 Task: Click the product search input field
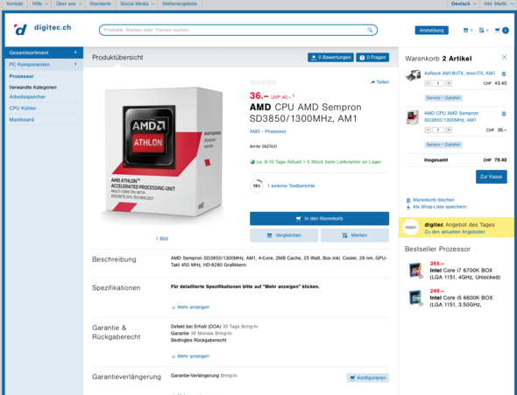[x=238, y=30]
